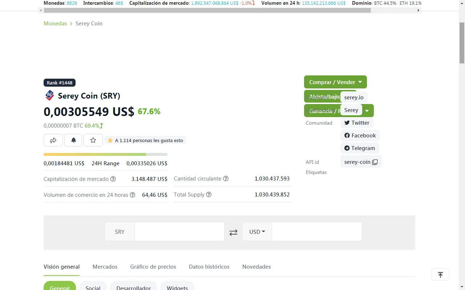Click the Intercambios count 488
The height and width of the screenshot is (290, 465).
(x=119, y=3)
